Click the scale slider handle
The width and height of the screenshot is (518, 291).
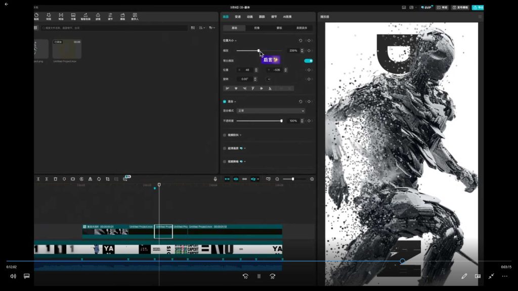[258, 51]
